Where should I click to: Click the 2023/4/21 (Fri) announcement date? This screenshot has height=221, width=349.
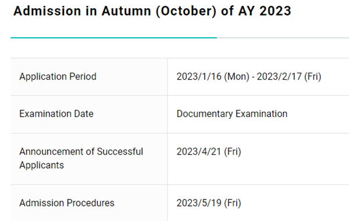(209, 152)
